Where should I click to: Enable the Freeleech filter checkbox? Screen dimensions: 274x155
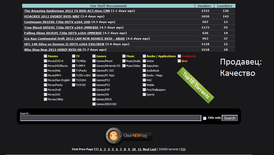[179, 56]
